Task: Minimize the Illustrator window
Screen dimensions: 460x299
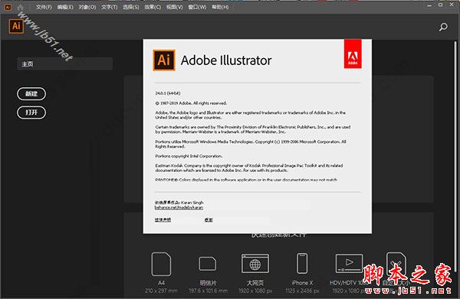Action: click(429, 5)
